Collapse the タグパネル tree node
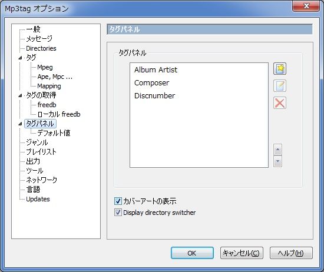This screenshot has width=324, height=272. 20,124
